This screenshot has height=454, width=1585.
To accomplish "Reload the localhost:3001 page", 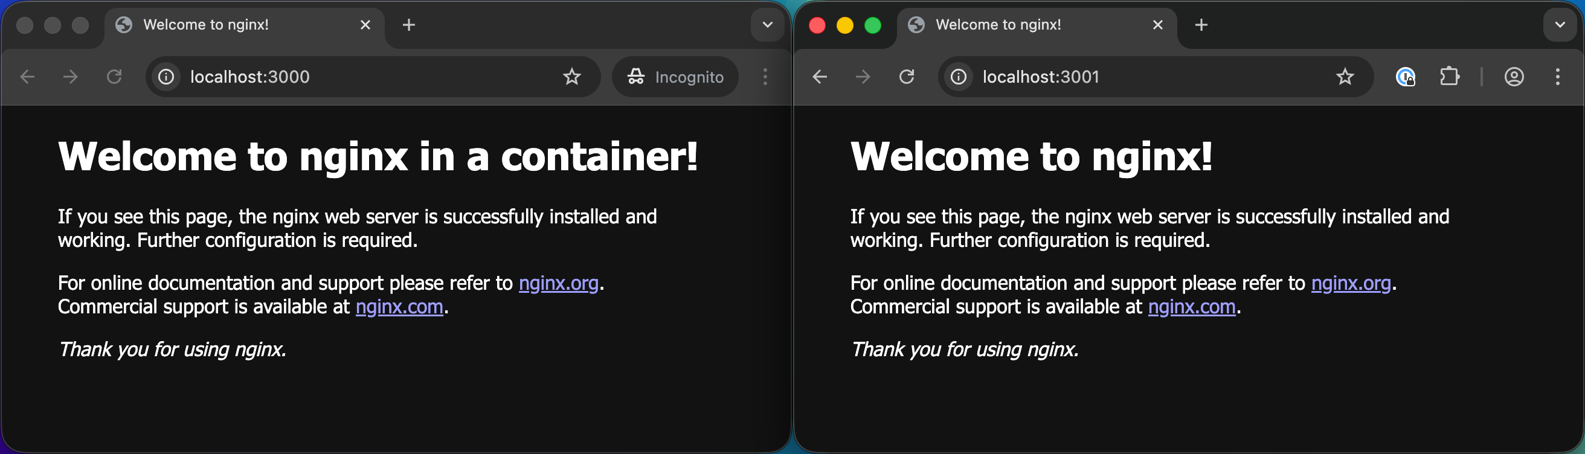I will point(906,77).
